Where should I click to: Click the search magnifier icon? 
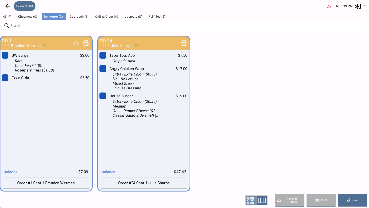click(x=6, y=25)
